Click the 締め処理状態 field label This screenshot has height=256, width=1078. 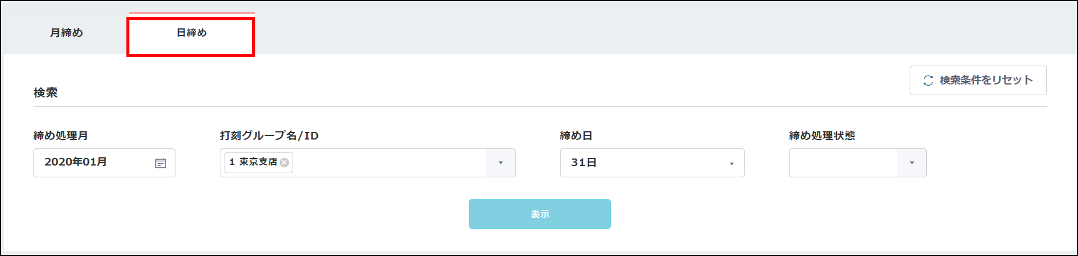click(x=822, y=136)
